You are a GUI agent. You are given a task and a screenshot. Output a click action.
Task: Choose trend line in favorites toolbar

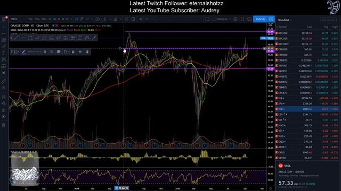(16, 38)
